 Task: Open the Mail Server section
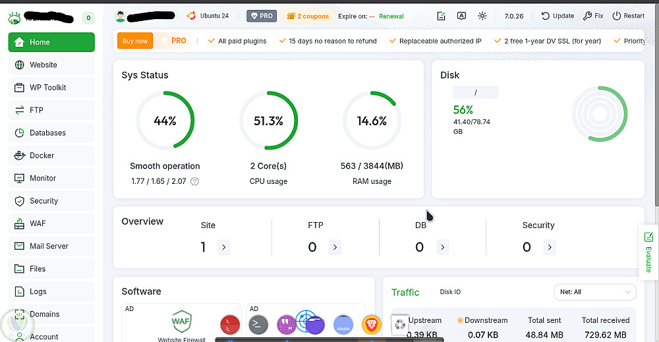click(51, 246)
